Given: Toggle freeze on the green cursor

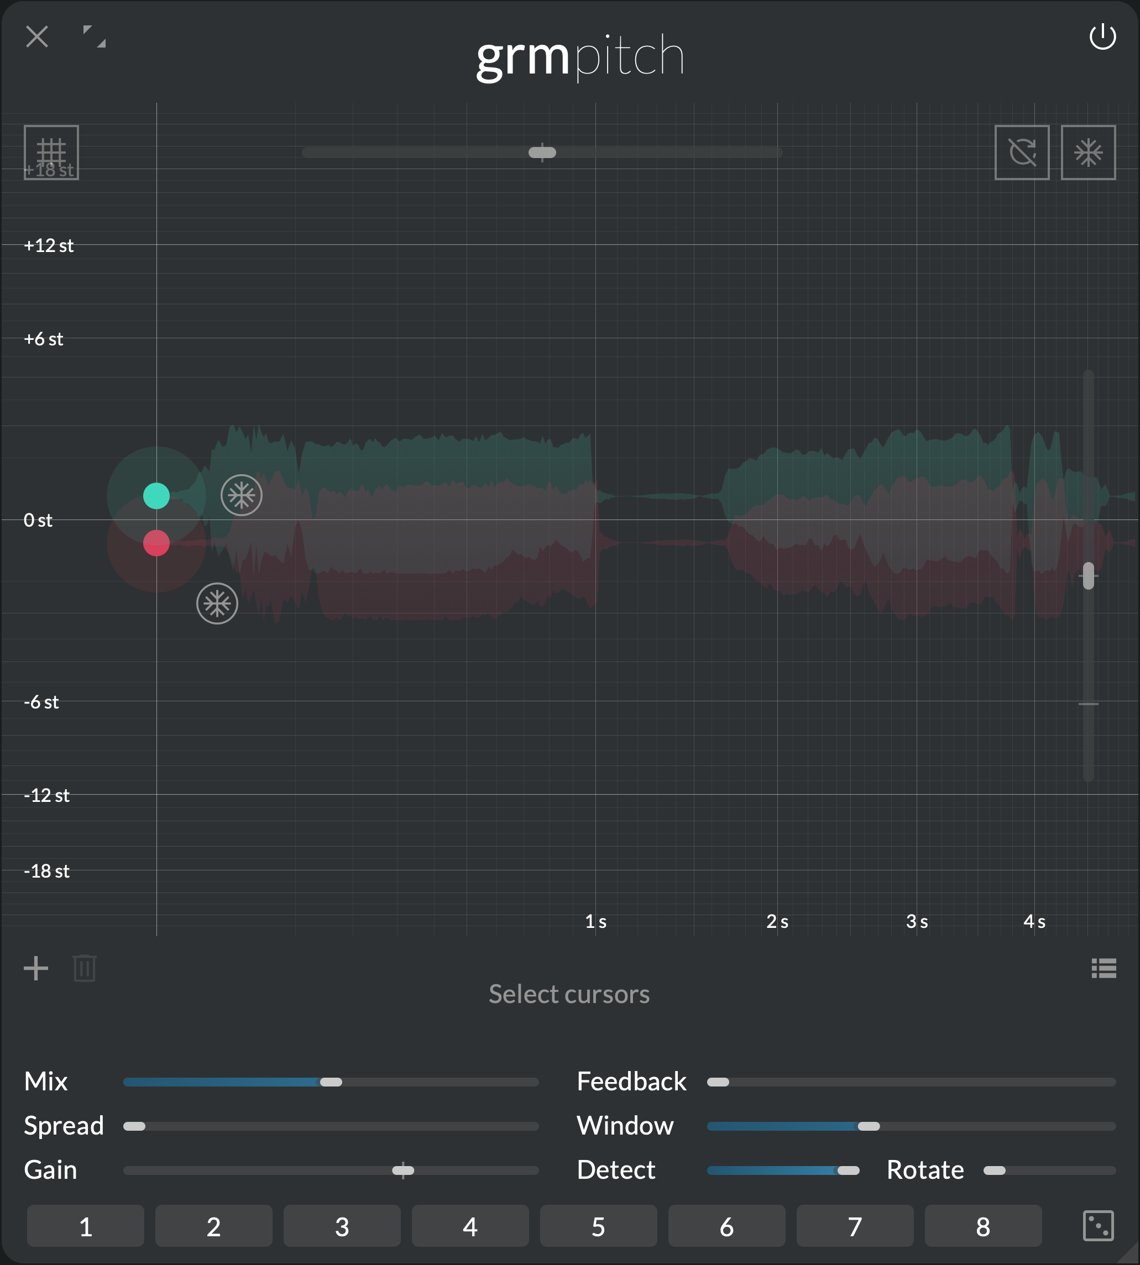Looking at the screenshot, I should pos(241,495).
